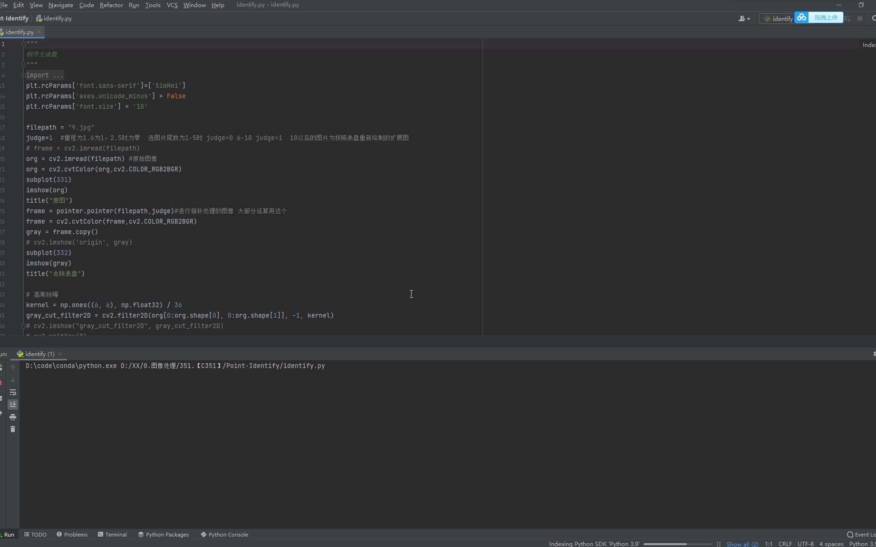Image resolution: width=876 pixels, height=547 pixels.
Task: Close the identify (1) run tab
Action: 60,354
